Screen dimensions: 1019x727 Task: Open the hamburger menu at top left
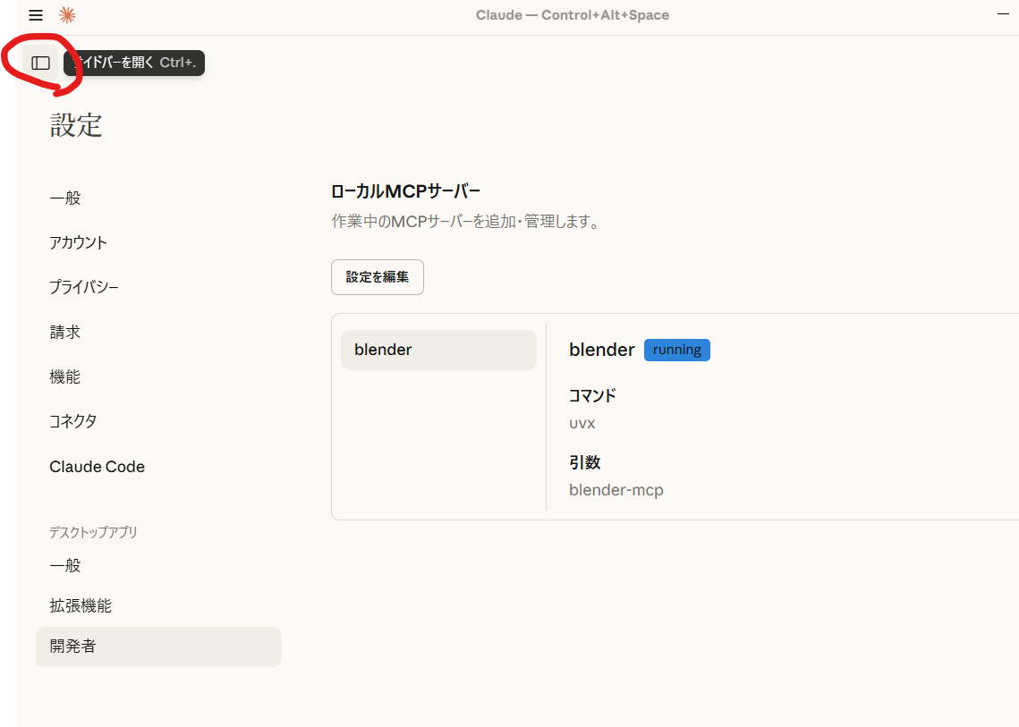click(36, 15)
